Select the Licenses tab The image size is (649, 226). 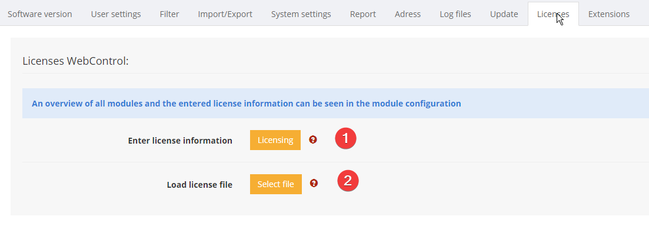pyautogui.click(x=553, y=14)
